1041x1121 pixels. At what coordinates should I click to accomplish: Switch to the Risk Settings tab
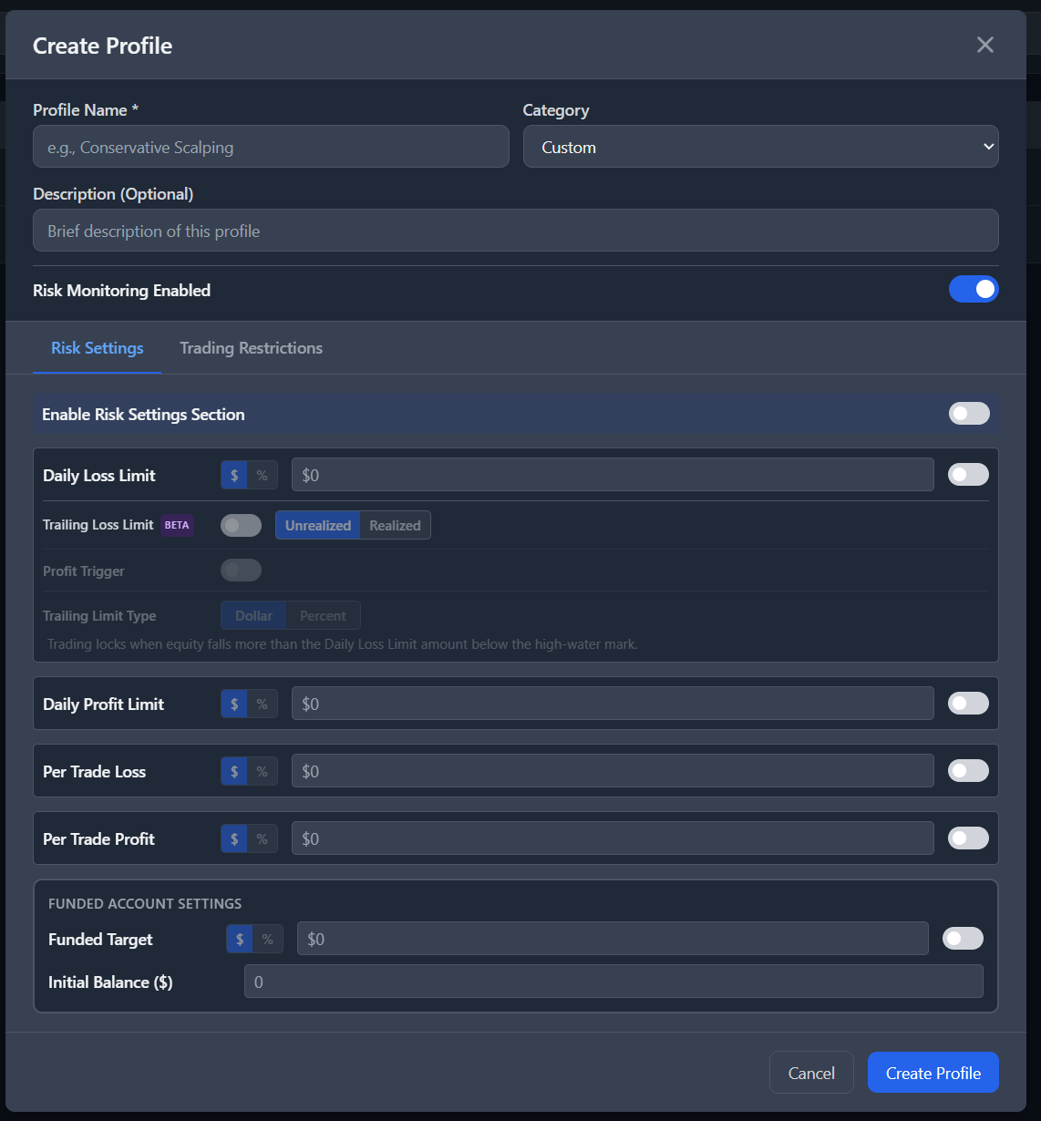[x=98, y=348]
